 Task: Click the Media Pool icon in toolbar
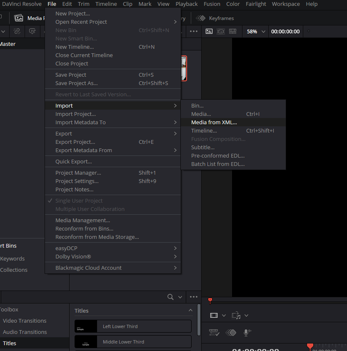(x=19, y=18)
